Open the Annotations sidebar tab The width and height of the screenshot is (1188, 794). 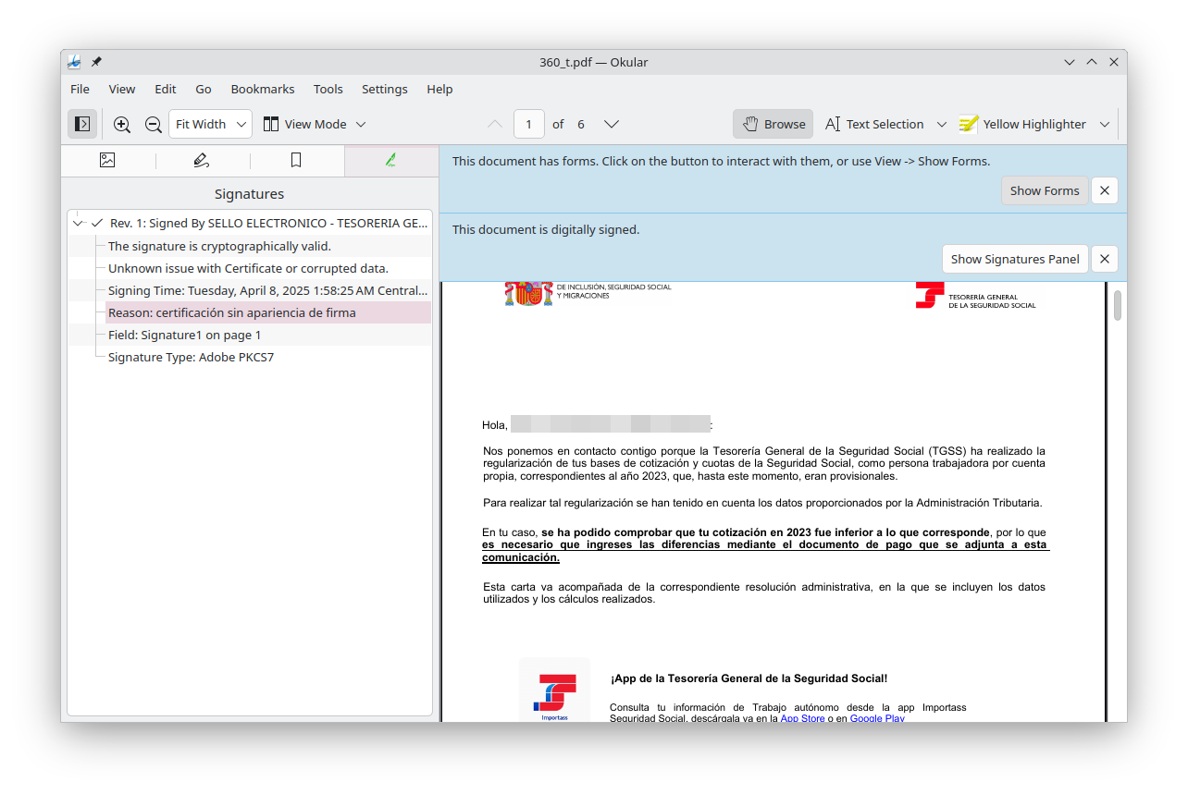coord(202,160)
